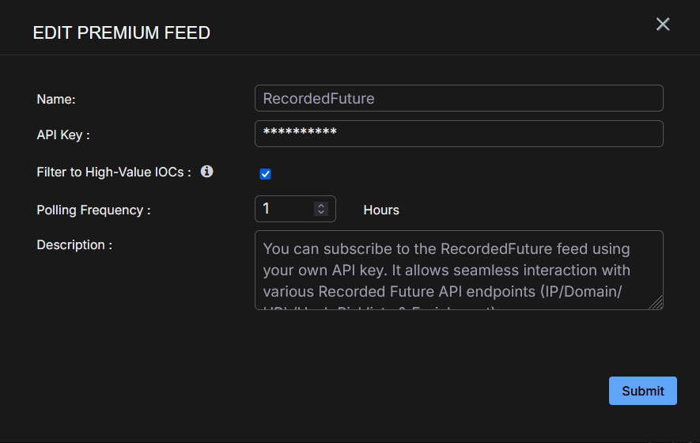Click the API Key label
The image size is (700, 443).
click(63, 135)
